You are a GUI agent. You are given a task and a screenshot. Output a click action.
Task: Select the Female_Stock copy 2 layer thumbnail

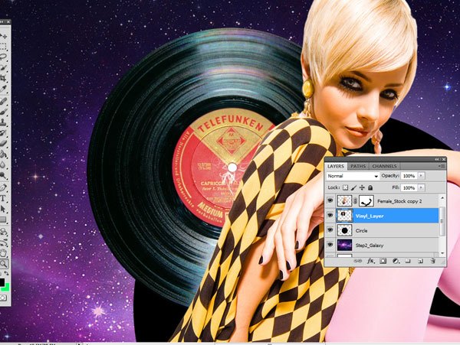(x=344, y=201)
